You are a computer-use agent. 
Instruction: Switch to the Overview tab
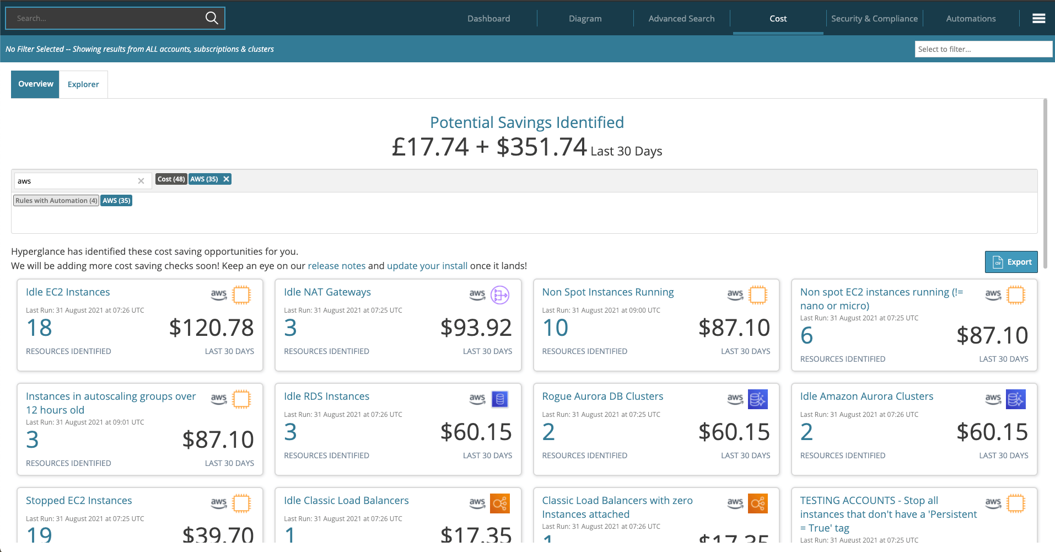coord(35,84)
